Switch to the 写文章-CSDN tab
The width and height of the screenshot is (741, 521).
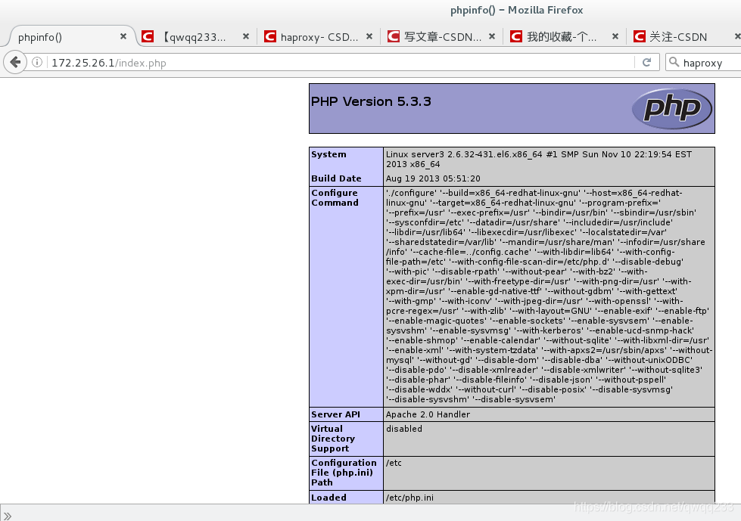(x=442, y=37)
